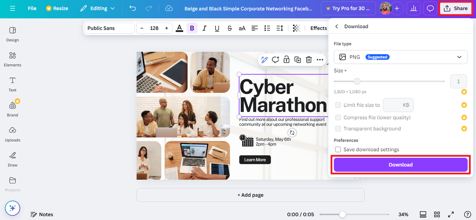Image resolution: width=476 pixels, height=220 pixels.
Task: Toggle underline formatting
Action: pos(217,28)
